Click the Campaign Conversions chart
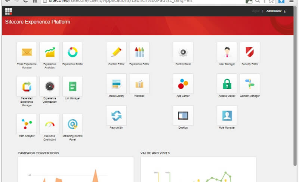The image size is (299, 182). 76,170
